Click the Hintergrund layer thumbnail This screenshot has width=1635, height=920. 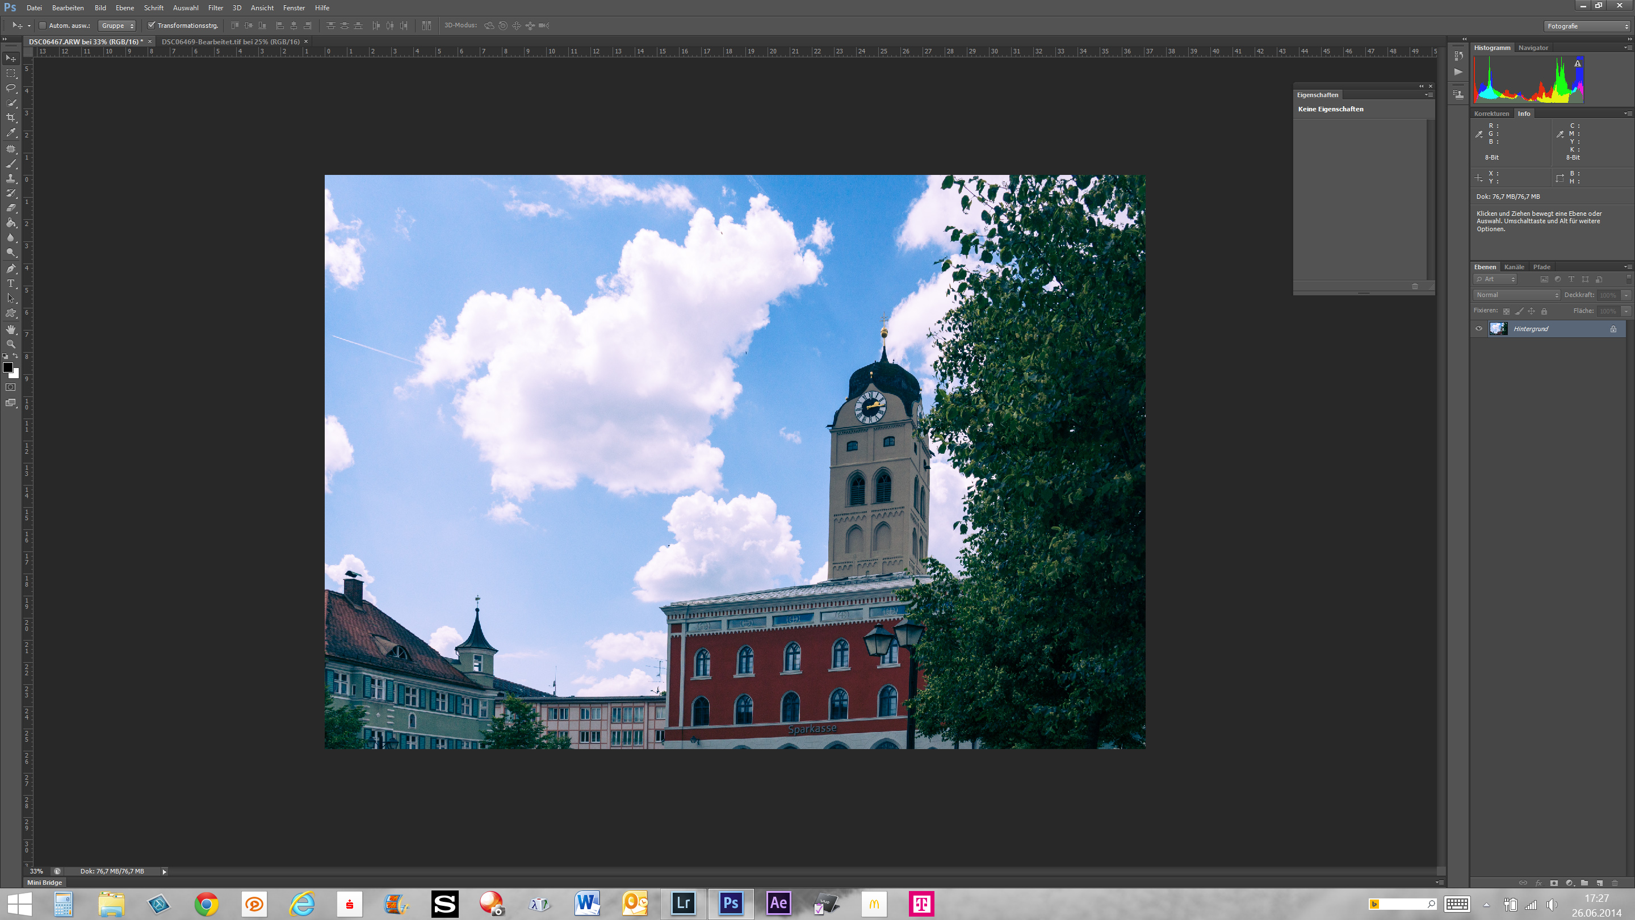1499,329
